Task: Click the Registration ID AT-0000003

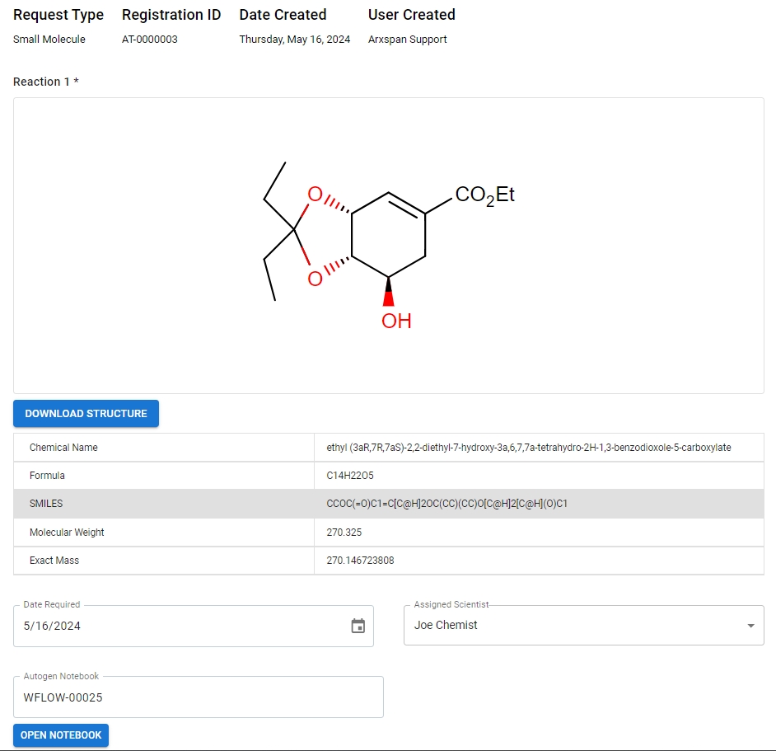Action: 150,40
